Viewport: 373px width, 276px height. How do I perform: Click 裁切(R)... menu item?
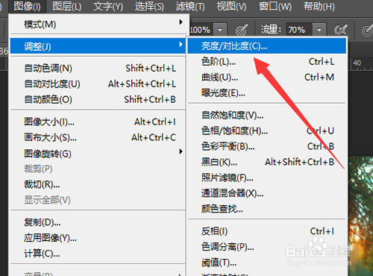pos(98,184)
